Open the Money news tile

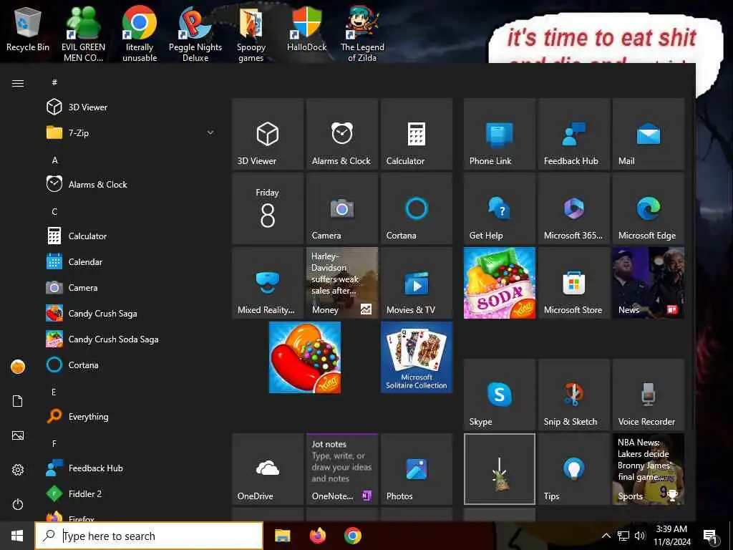[341, 282]
